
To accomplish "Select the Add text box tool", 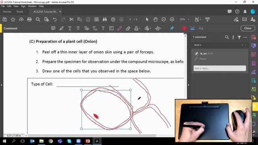I will click(x=111, y=28).
